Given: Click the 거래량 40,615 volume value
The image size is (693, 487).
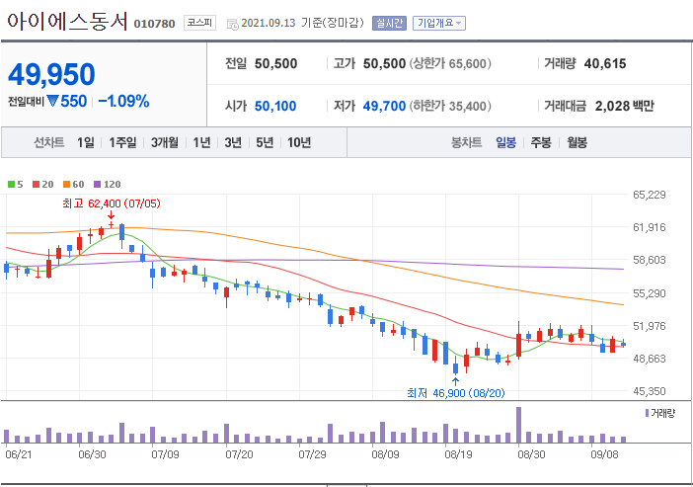Looking at the screenshot, I should [605, 63].
